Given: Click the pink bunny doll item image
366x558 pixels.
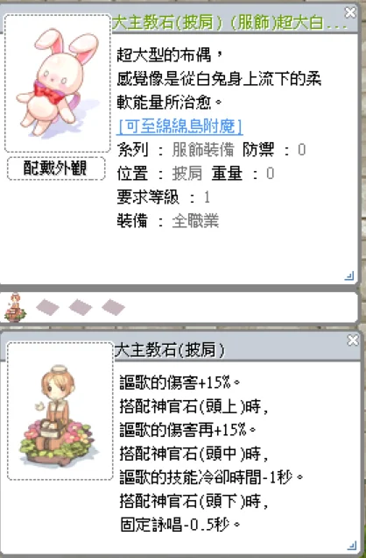Looking at the screenshot, I should pyautogui.click(x=58, y=83).
